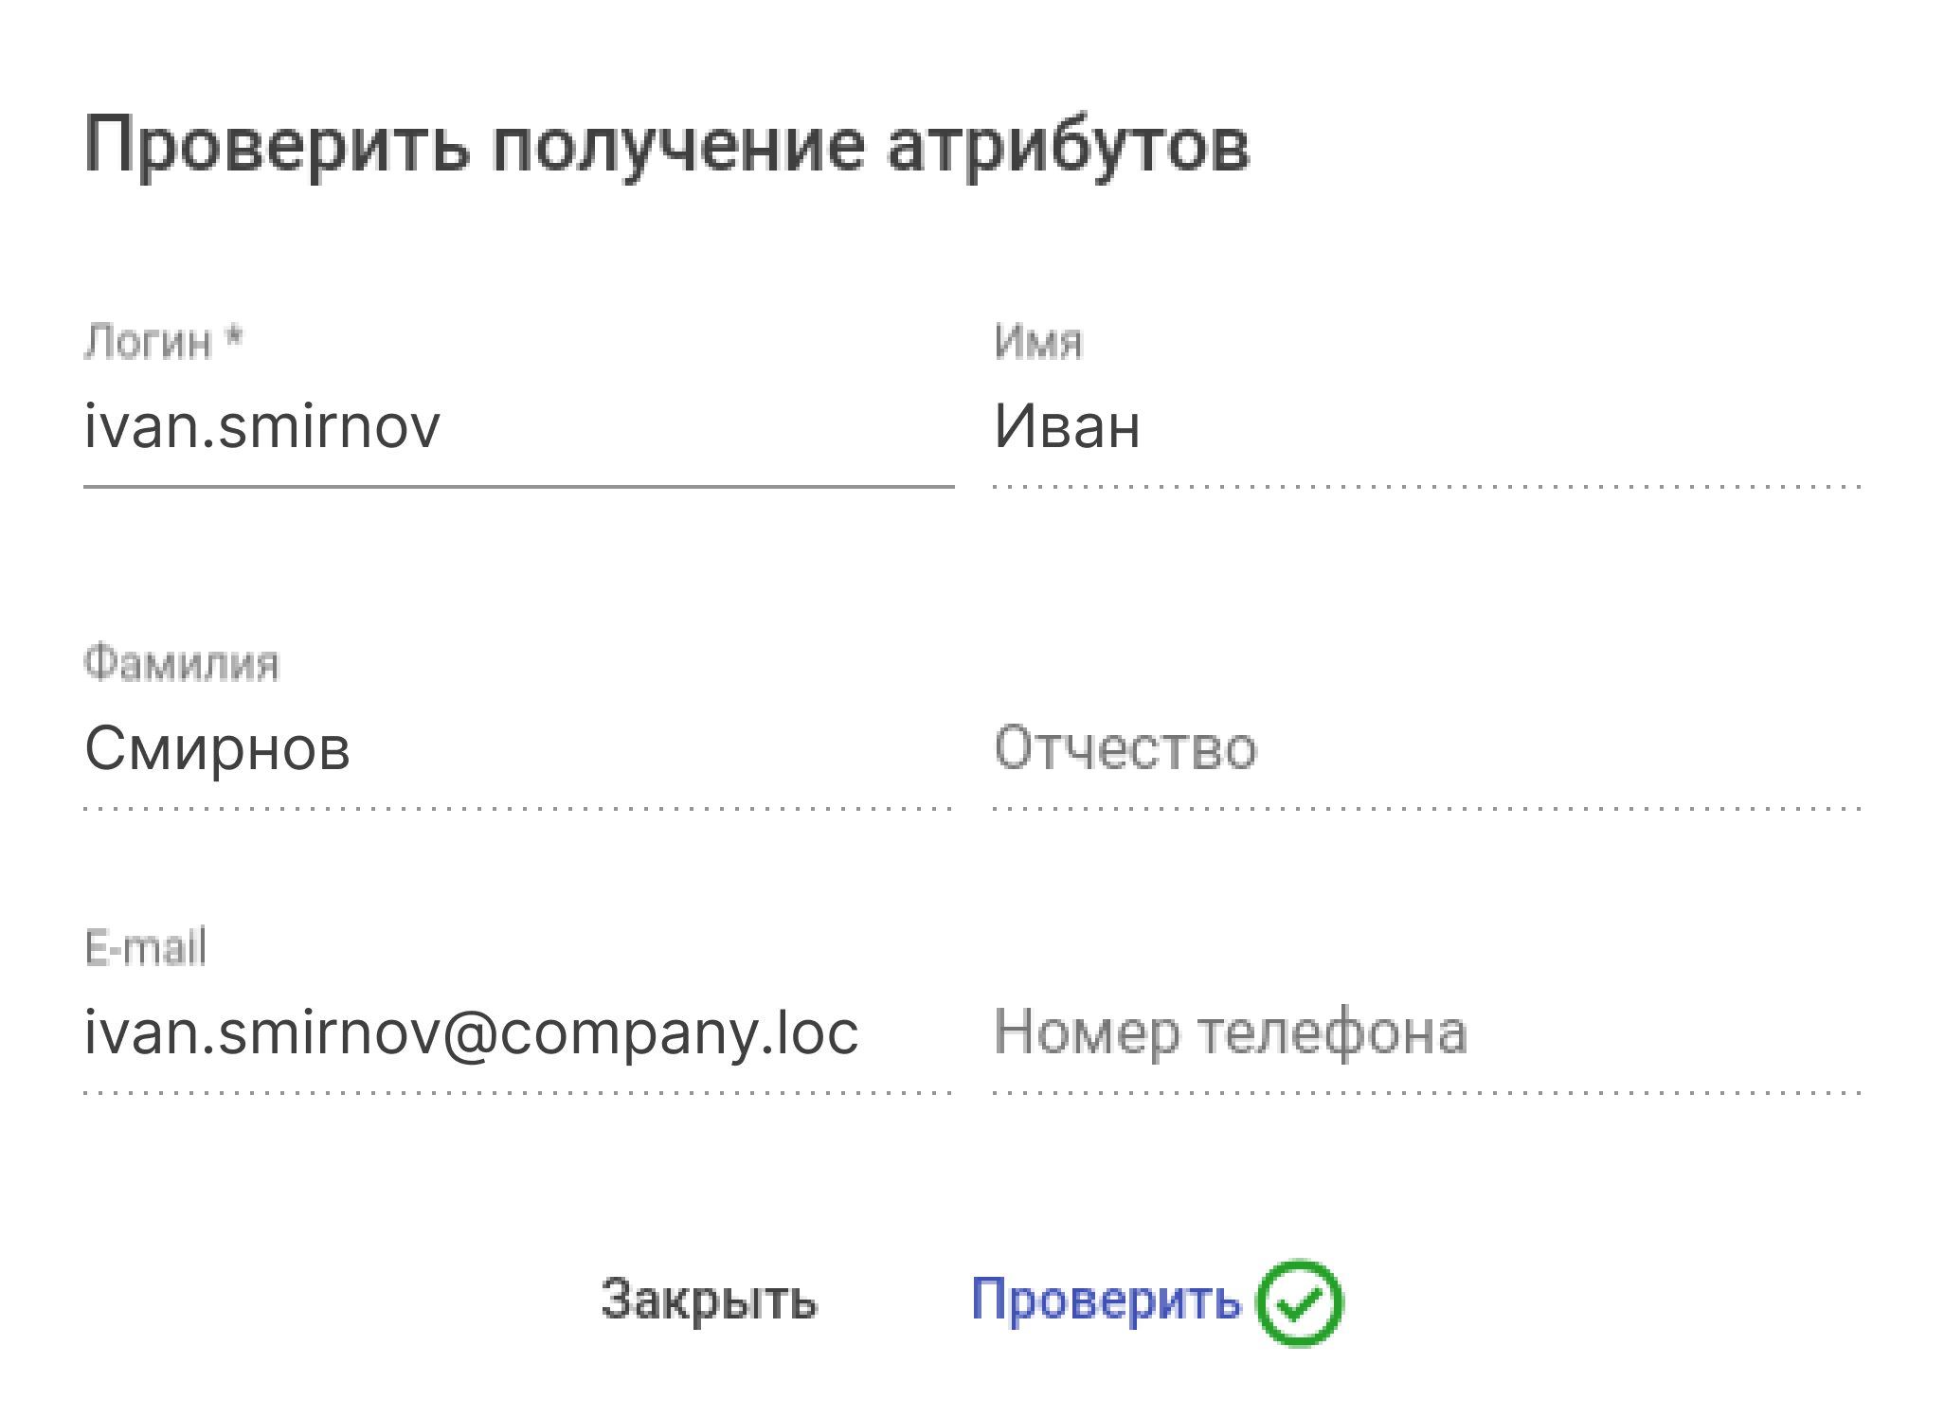Viewport: 1944px width, 1417px height.
Task: Click the Логин field label
Action: (148, 342)
